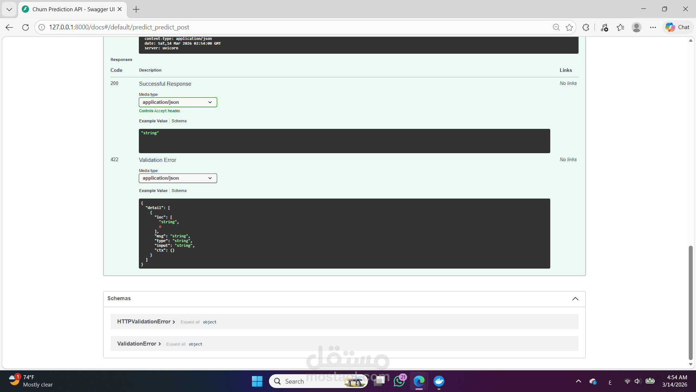Click the browser address bar URL
This screenshot has width=696, height=392.
[x=119, y=27]
